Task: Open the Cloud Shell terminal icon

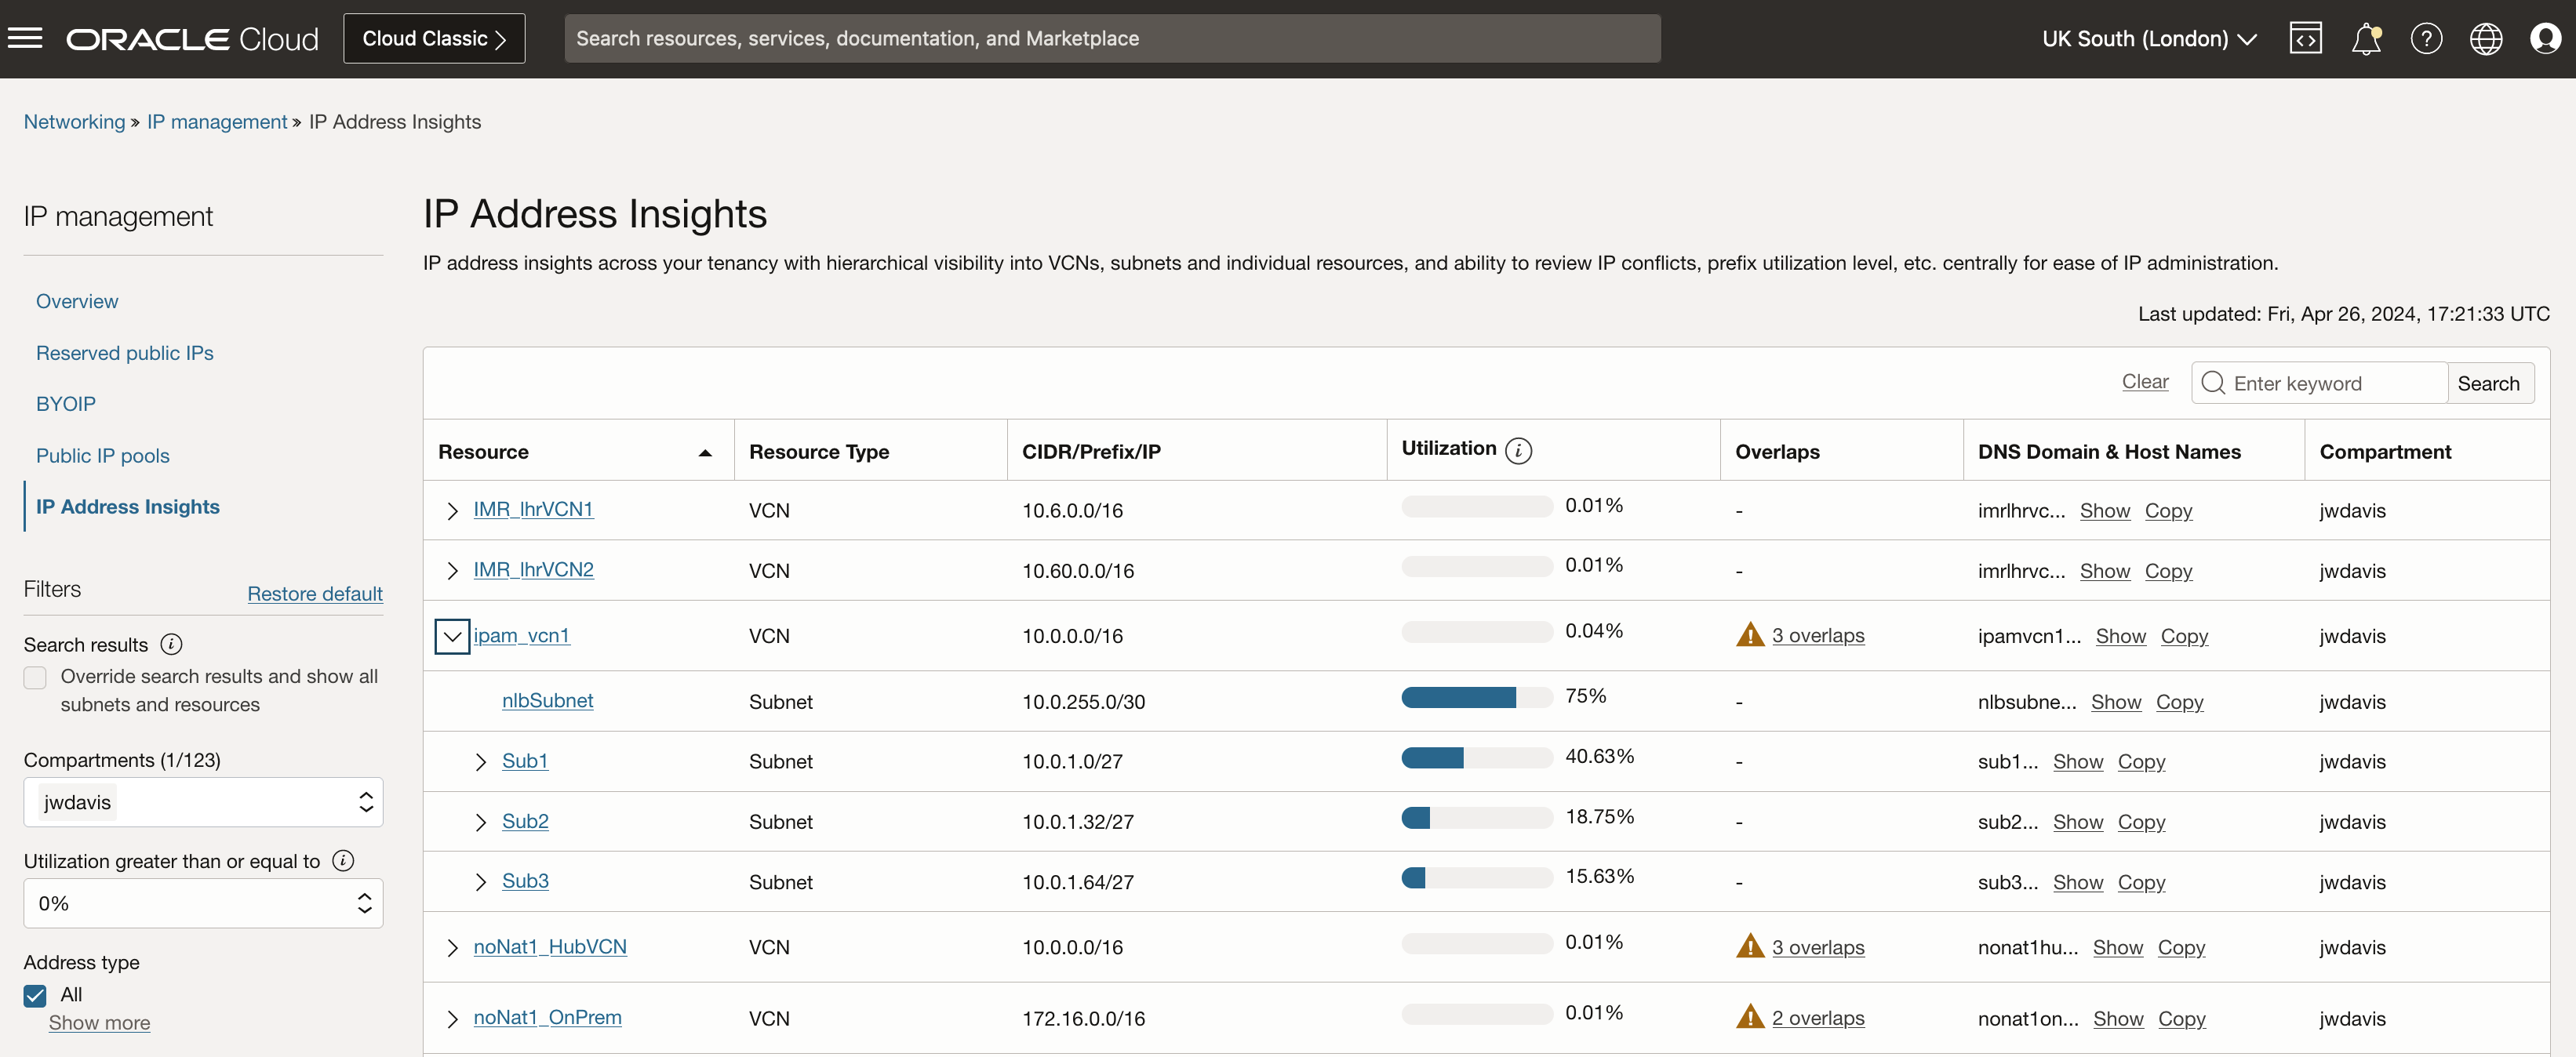Action: point(2306,38)
